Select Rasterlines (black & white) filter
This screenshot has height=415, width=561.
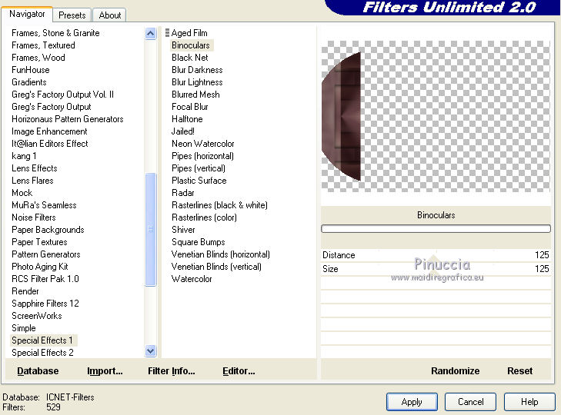tap(219, 205)
